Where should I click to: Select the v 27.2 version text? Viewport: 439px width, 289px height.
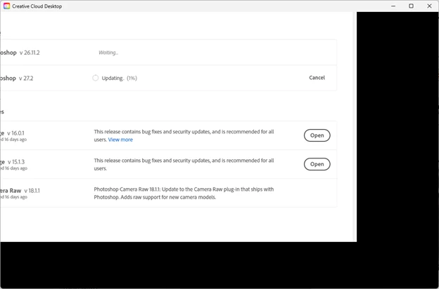(26, 78)
